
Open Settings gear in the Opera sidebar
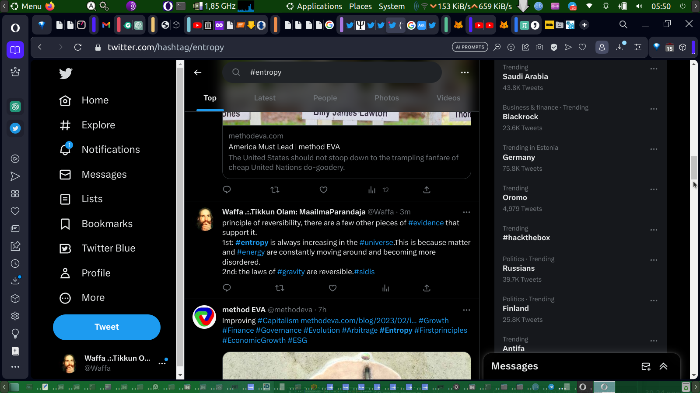[x=15, y=316]
